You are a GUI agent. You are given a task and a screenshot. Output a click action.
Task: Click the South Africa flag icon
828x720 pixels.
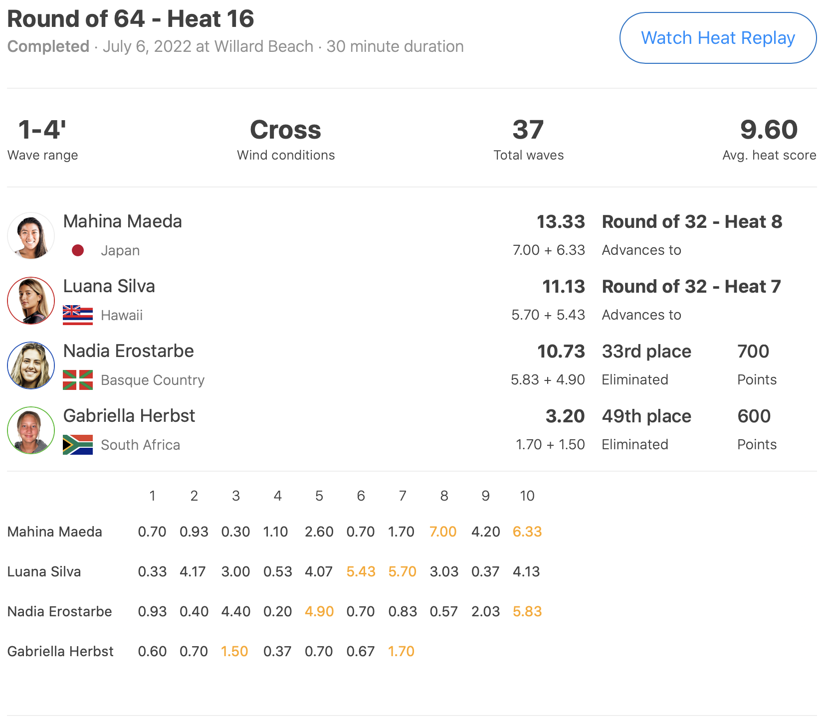78,445
